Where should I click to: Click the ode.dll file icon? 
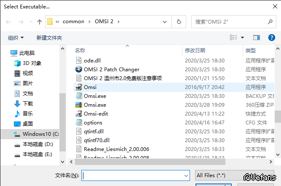(x=79, y=60)
